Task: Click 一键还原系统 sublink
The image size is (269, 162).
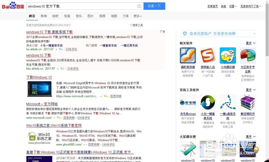Action: pyautogui.click(x=129, y=46)
